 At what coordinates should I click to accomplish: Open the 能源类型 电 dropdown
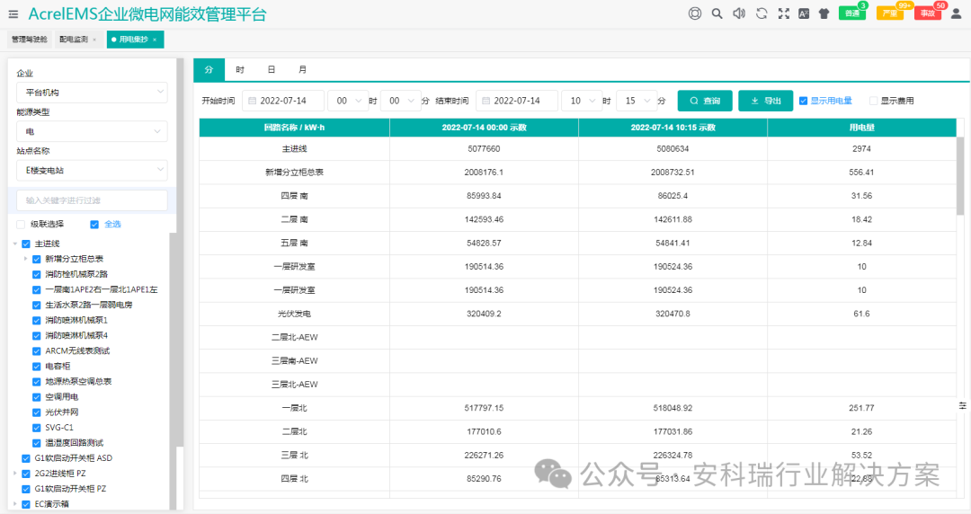point(92,131)
